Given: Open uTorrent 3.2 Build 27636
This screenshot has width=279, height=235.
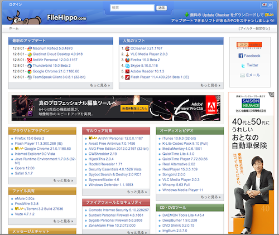Looking at the screenshot, I should tap(44, 209).
